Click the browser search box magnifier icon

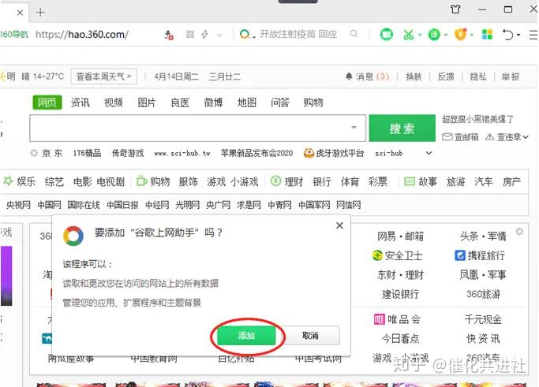coord(354,34)
